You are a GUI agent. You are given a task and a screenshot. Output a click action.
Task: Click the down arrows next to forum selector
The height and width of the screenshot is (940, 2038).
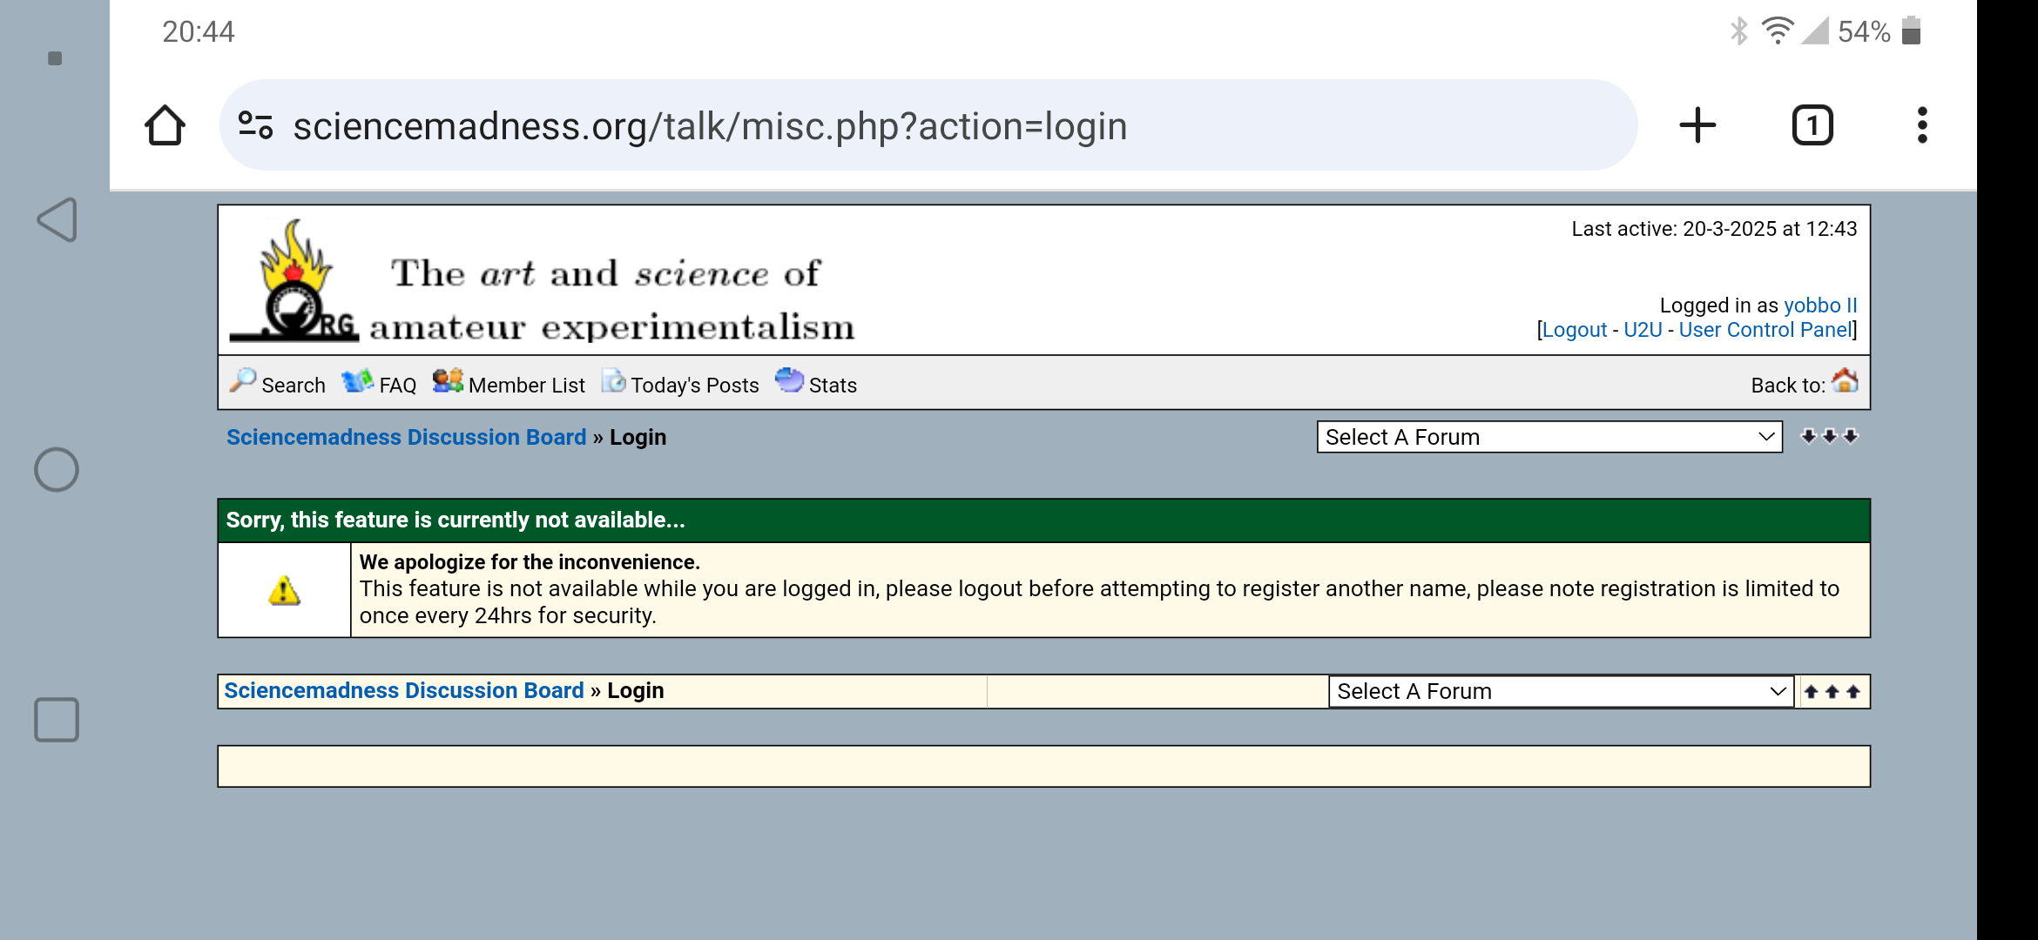1829,437
